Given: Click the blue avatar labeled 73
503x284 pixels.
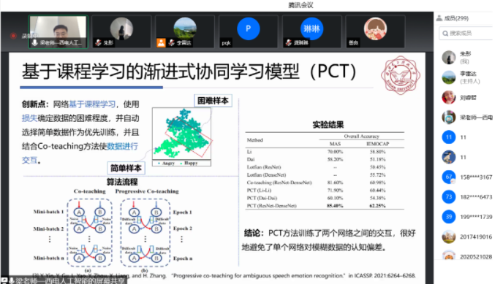Looking at the screenshot, I should click(449, 196).
